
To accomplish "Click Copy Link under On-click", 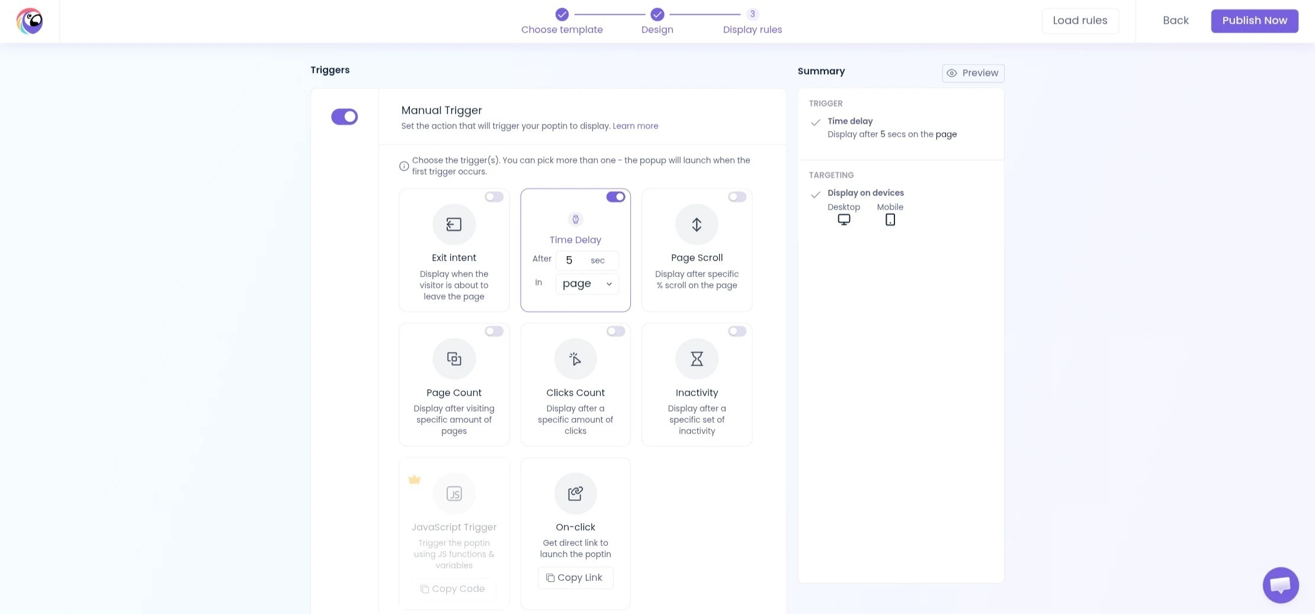I will (x=575, y=578).
